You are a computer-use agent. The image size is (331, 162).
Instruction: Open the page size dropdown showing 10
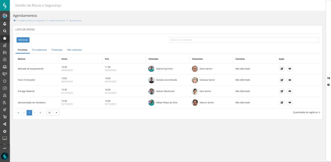[x=52, y=113]
